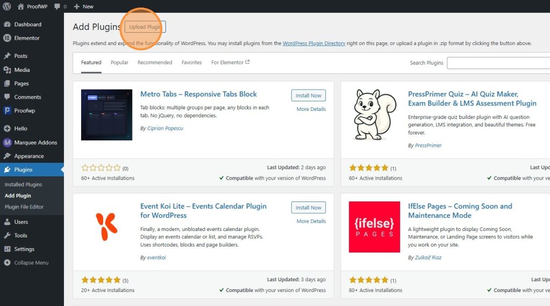Click the empty star rating of Metro Tabs
Viewport: 550px width, 306px height.
coord(101,168)
